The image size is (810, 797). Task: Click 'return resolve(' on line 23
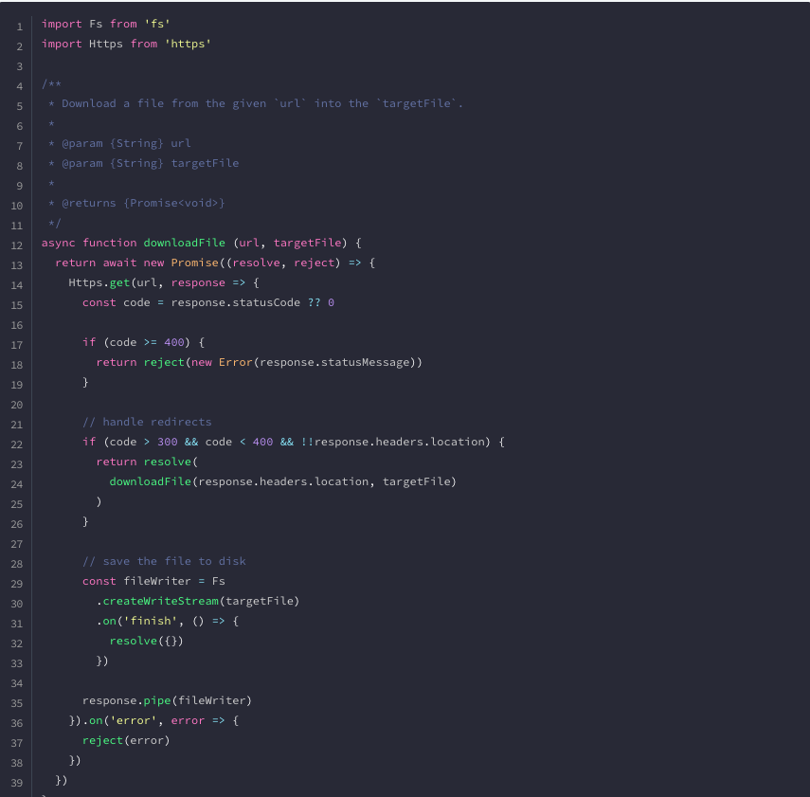click(147, 462)
